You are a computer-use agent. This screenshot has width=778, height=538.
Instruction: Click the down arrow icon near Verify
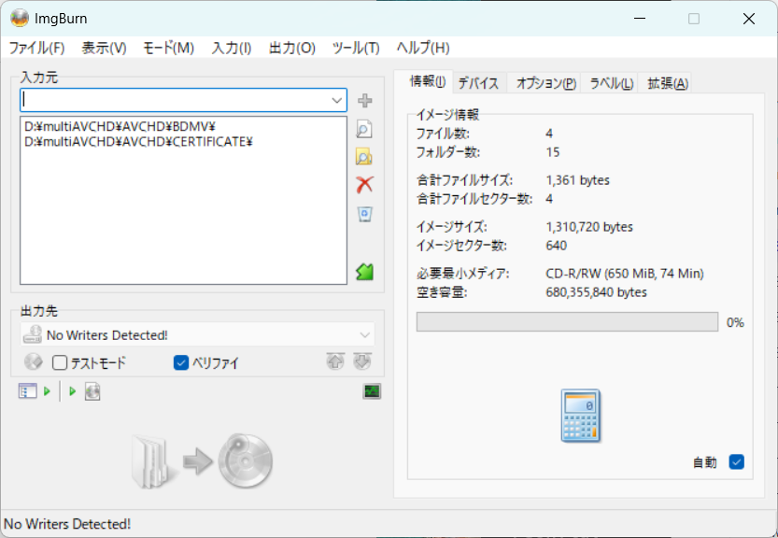tap(362, 361)
